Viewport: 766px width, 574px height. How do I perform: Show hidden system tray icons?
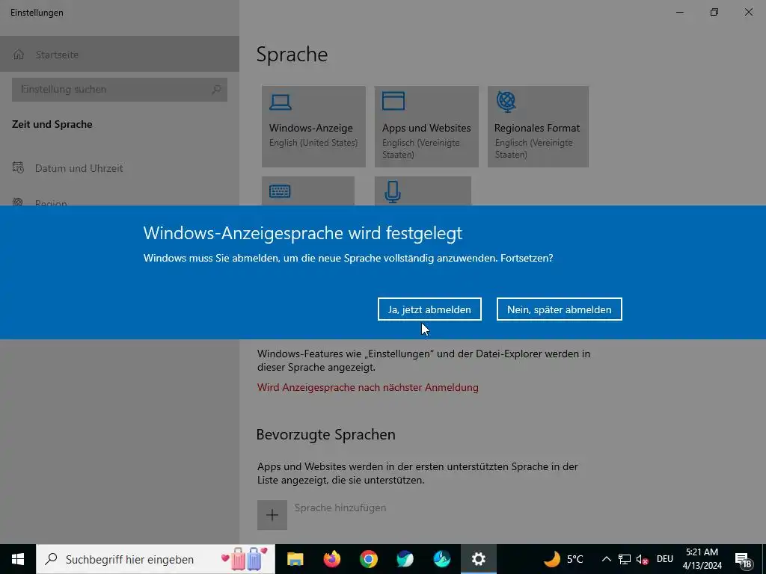point(606,559)
